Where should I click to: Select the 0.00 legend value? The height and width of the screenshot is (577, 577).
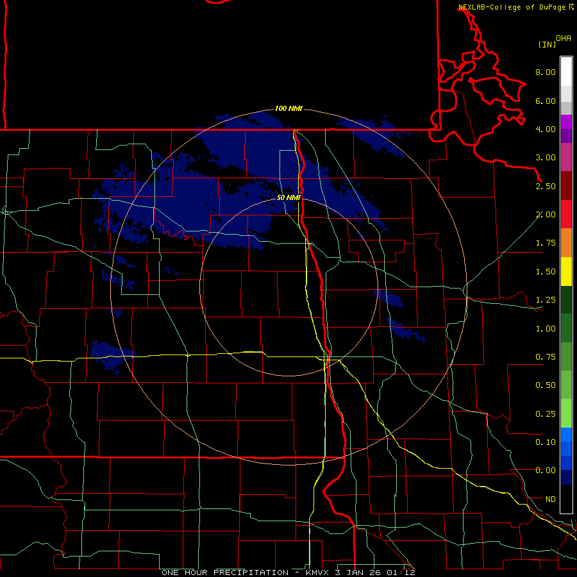(x=546, y=471)
